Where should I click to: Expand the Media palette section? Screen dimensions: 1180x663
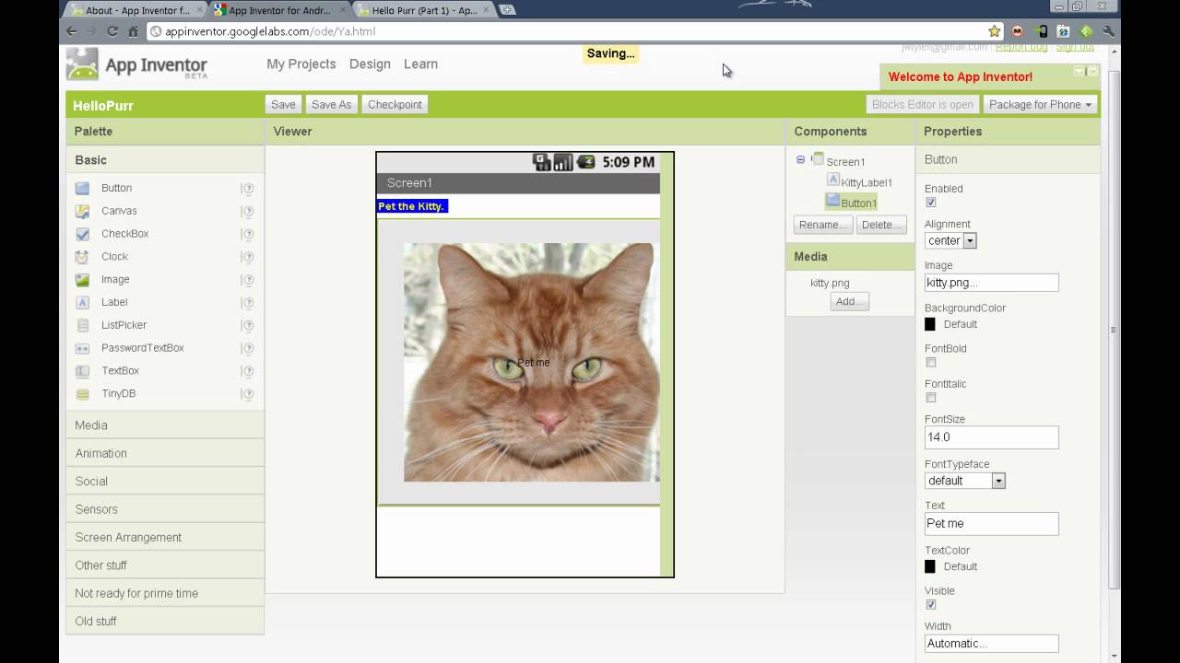(165, 425)
